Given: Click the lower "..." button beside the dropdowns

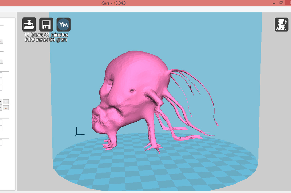Looking at the screenshot, I should tap(6, 108).
